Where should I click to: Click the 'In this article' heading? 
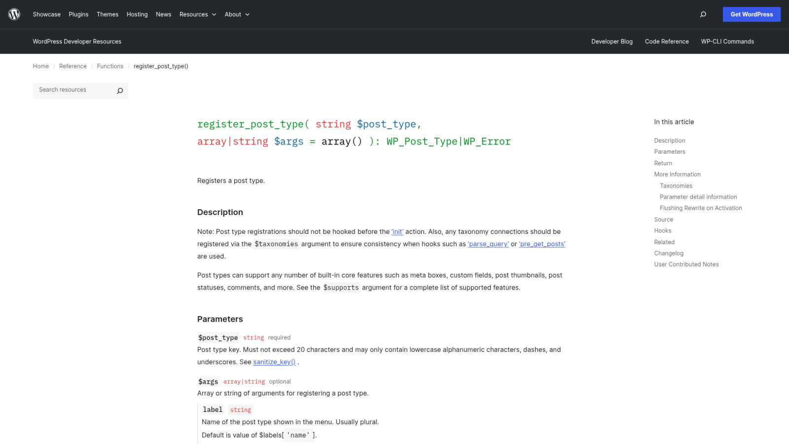674,122
